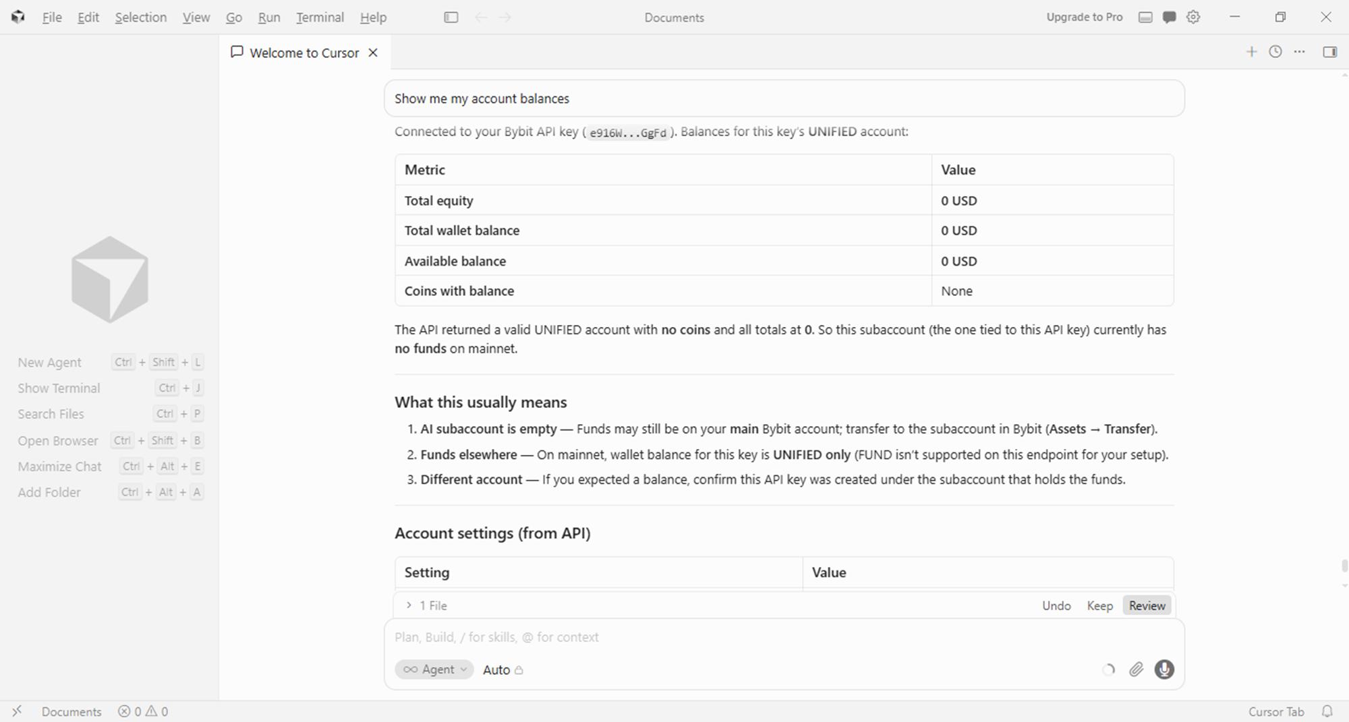Open the Go menu
The height and width of the screenshot is (722, 1349).
[x=233, y=18]
